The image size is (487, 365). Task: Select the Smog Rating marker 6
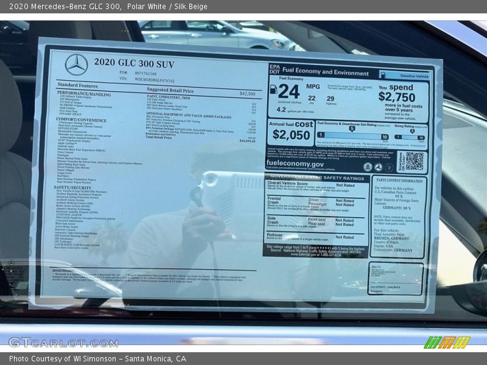[x=412, y=131]
